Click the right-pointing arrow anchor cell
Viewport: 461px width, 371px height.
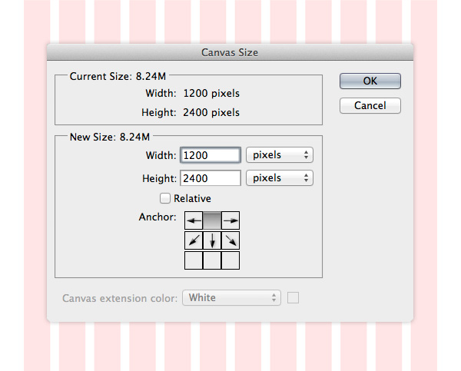tap(230, 220)
